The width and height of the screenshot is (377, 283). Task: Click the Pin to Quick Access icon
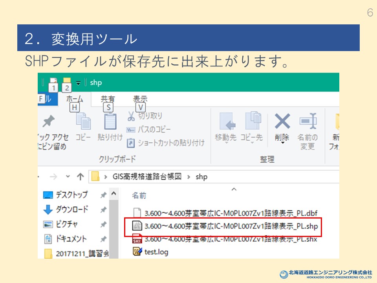49,123
